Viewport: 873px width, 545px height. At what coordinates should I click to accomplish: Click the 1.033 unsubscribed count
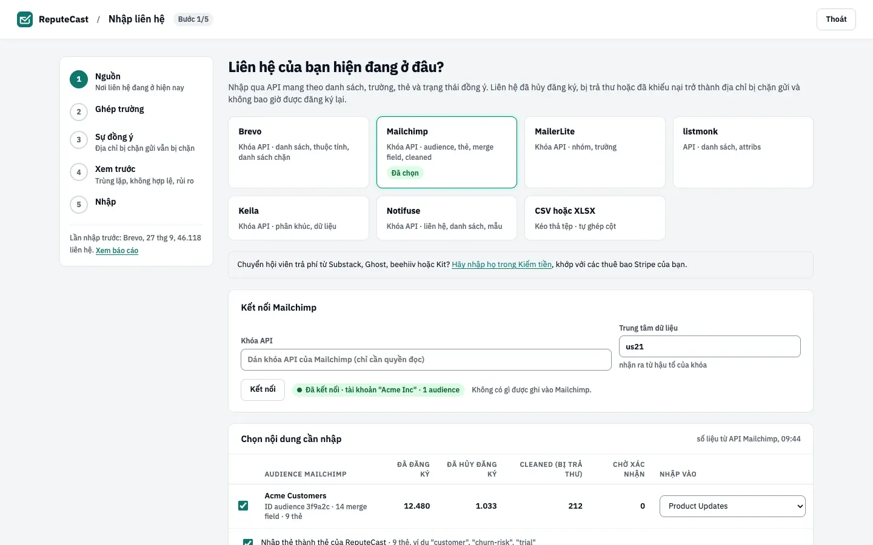[x=486, y=506]
